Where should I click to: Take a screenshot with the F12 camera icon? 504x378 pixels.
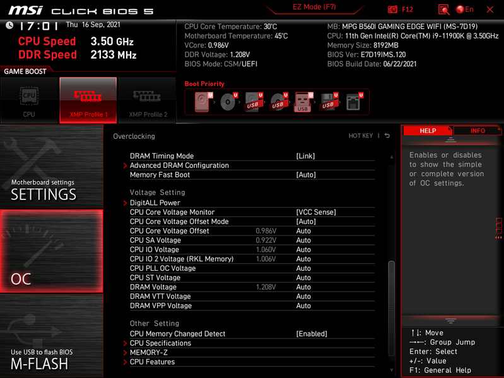(392, 9)
